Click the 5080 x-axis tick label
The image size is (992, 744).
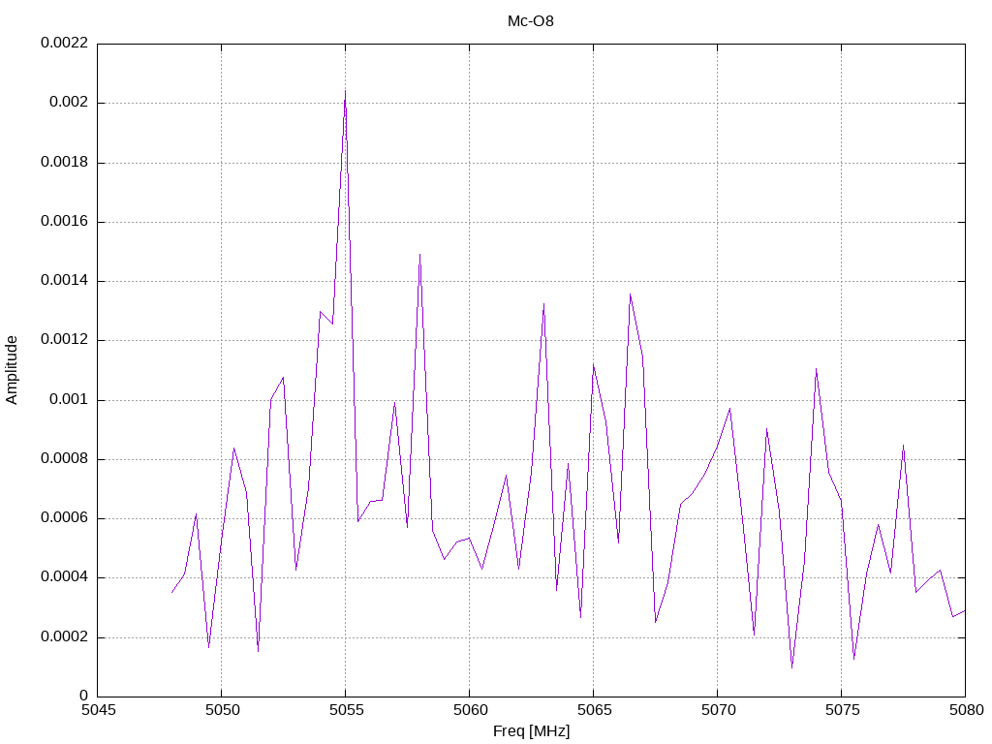click(966, 710)
